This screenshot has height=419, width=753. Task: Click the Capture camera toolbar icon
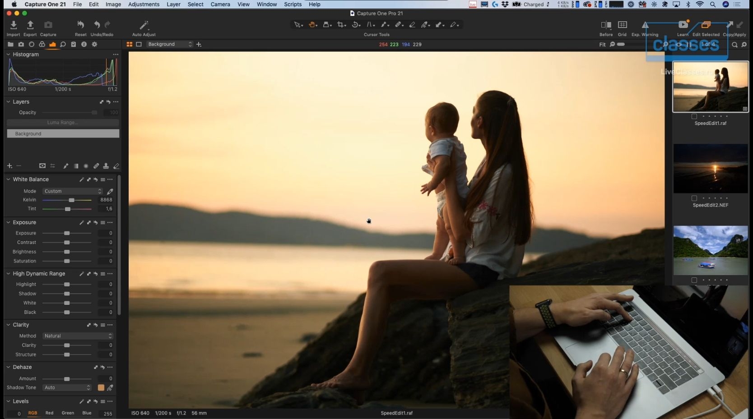click(x=48, y=25)
